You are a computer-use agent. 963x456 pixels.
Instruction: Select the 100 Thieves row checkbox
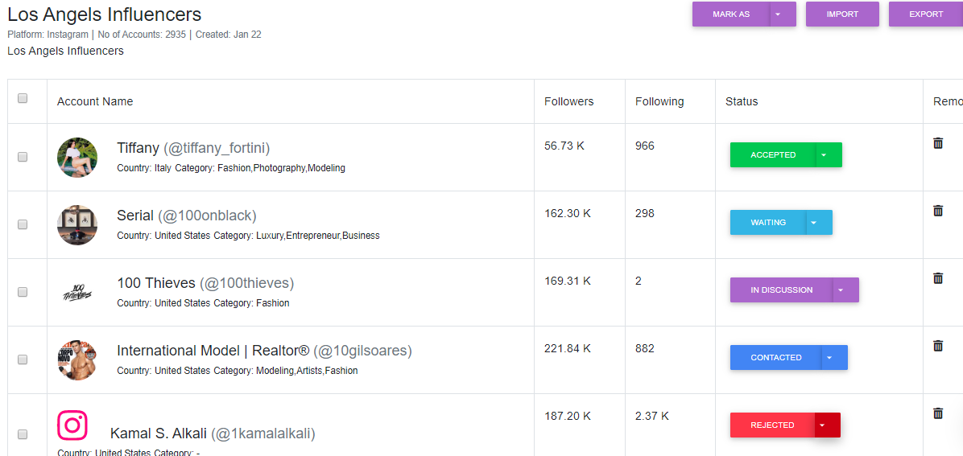[x=23, y=292]
